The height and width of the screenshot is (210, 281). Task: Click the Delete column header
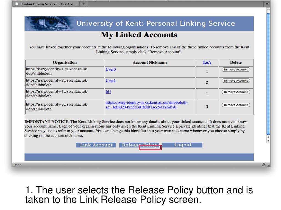pyautogui.click(x=236, y=62)
